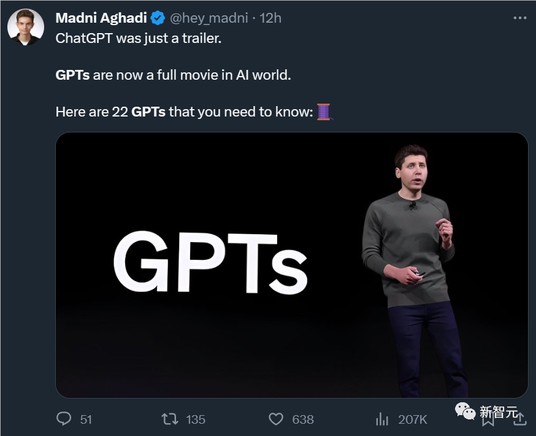Image resolution: width=536 pixels, height=436 pixels.
Task: Click Madni Aghadi's profile avatar
Action: pyautogui.click(x=26, y=27)
